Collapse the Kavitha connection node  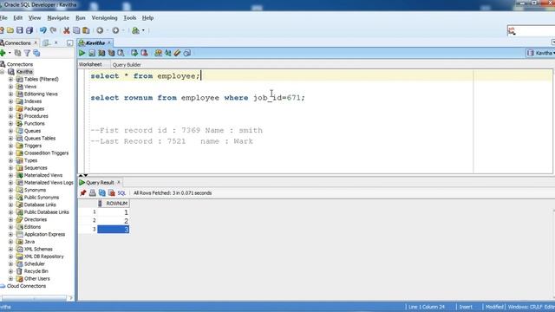pyautogui.click(x=3, y=72)
